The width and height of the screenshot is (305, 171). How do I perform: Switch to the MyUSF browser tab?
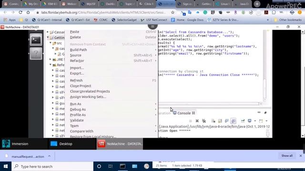[88, 4]
